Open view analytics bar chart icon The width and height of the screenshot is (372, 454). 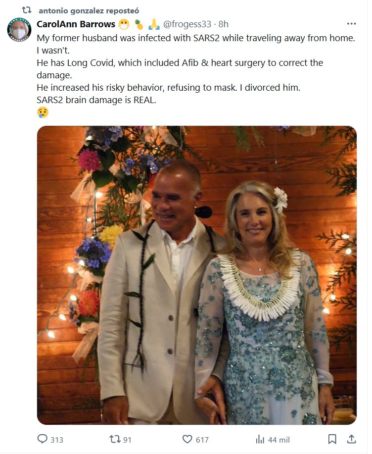click(260, 439)
